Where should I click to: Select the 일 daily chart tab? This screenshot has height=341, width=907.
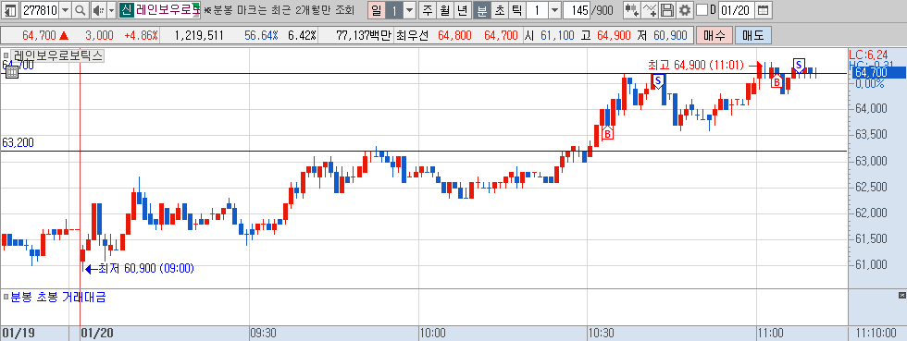pyautogui.click(x=376, y=10)
